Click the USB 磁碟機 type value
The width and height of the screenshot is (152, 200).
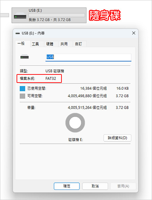[x=55, y=71]
